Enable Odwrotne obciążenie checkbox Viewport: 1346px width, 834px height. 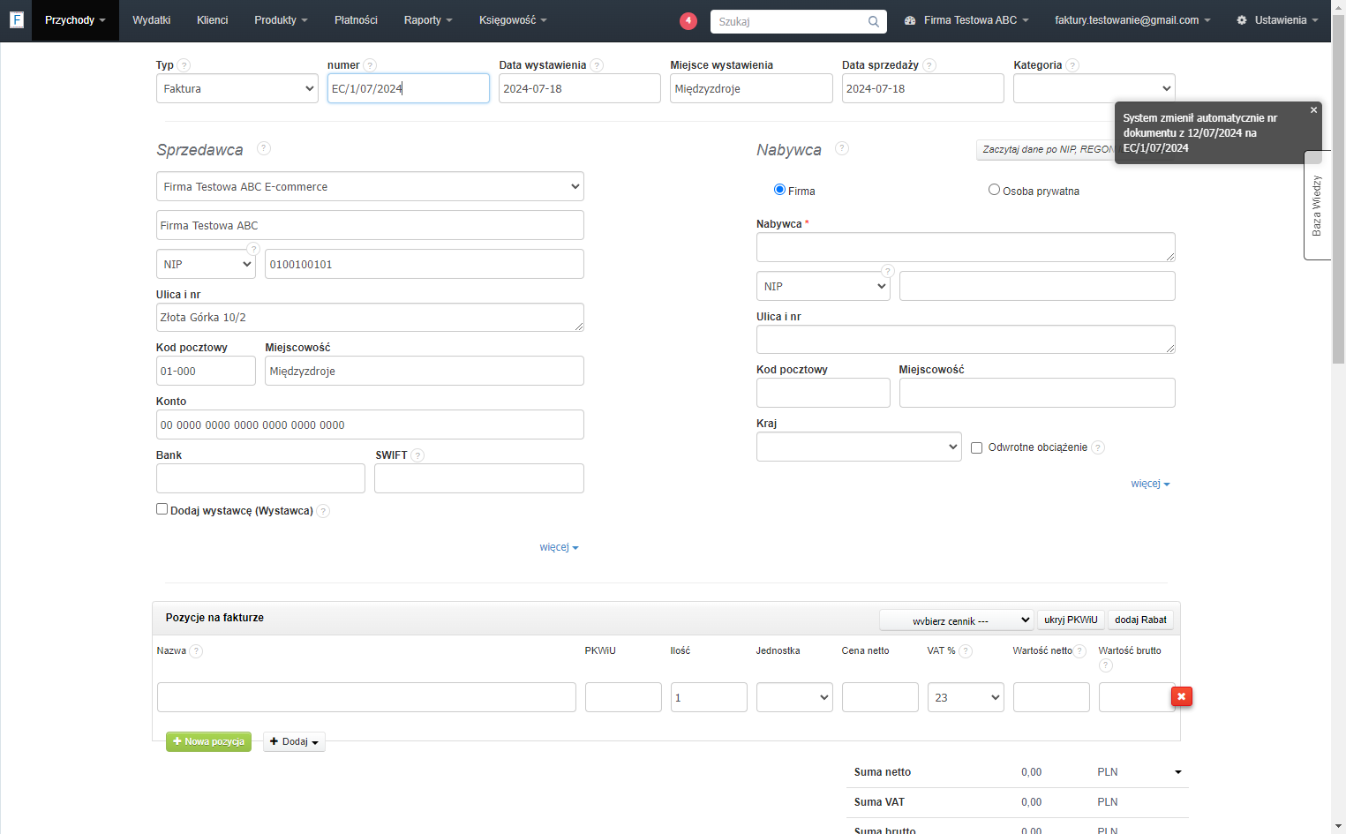[x=976, y=447]
